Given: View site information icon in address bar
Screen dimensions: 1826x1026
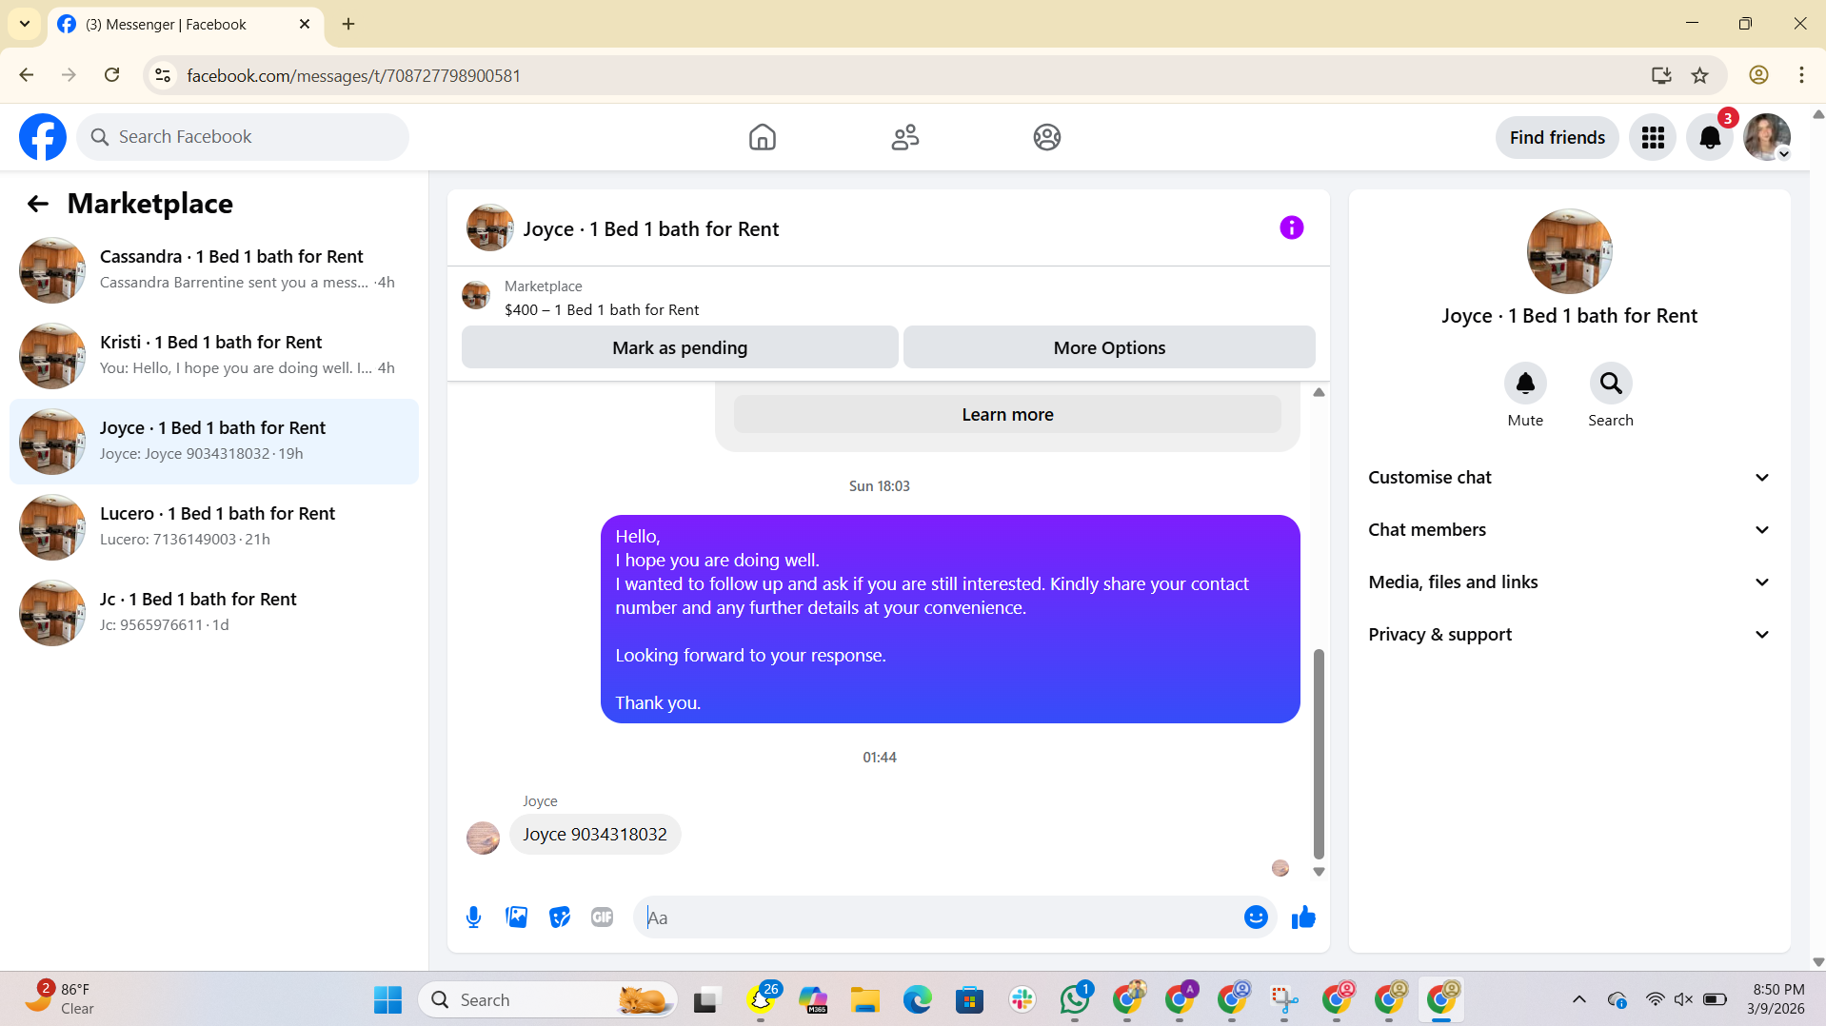Looking at the screenshot, I should (163, 75).
